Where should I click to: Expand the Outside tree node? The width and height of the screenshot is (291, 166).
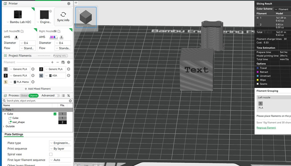4,126
